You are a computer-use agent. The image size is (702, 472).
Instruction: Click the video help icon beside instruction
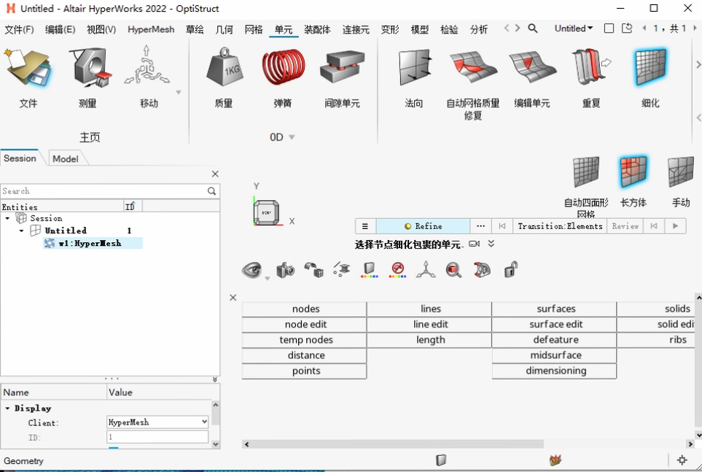tap(475, 244)
